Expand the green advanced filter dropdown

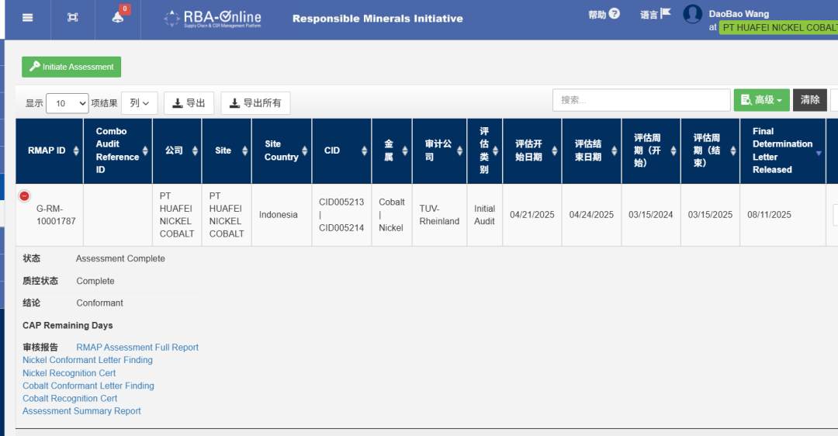click(761, 100)
